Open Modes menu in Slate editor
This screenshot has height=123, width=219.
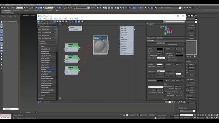coord(40,19)
